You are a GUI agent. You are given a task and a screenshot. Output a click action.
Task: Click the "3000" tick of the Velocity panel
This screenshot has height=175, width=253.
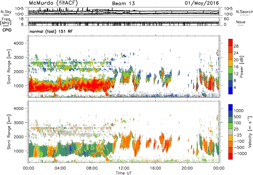tap(18, 123)
